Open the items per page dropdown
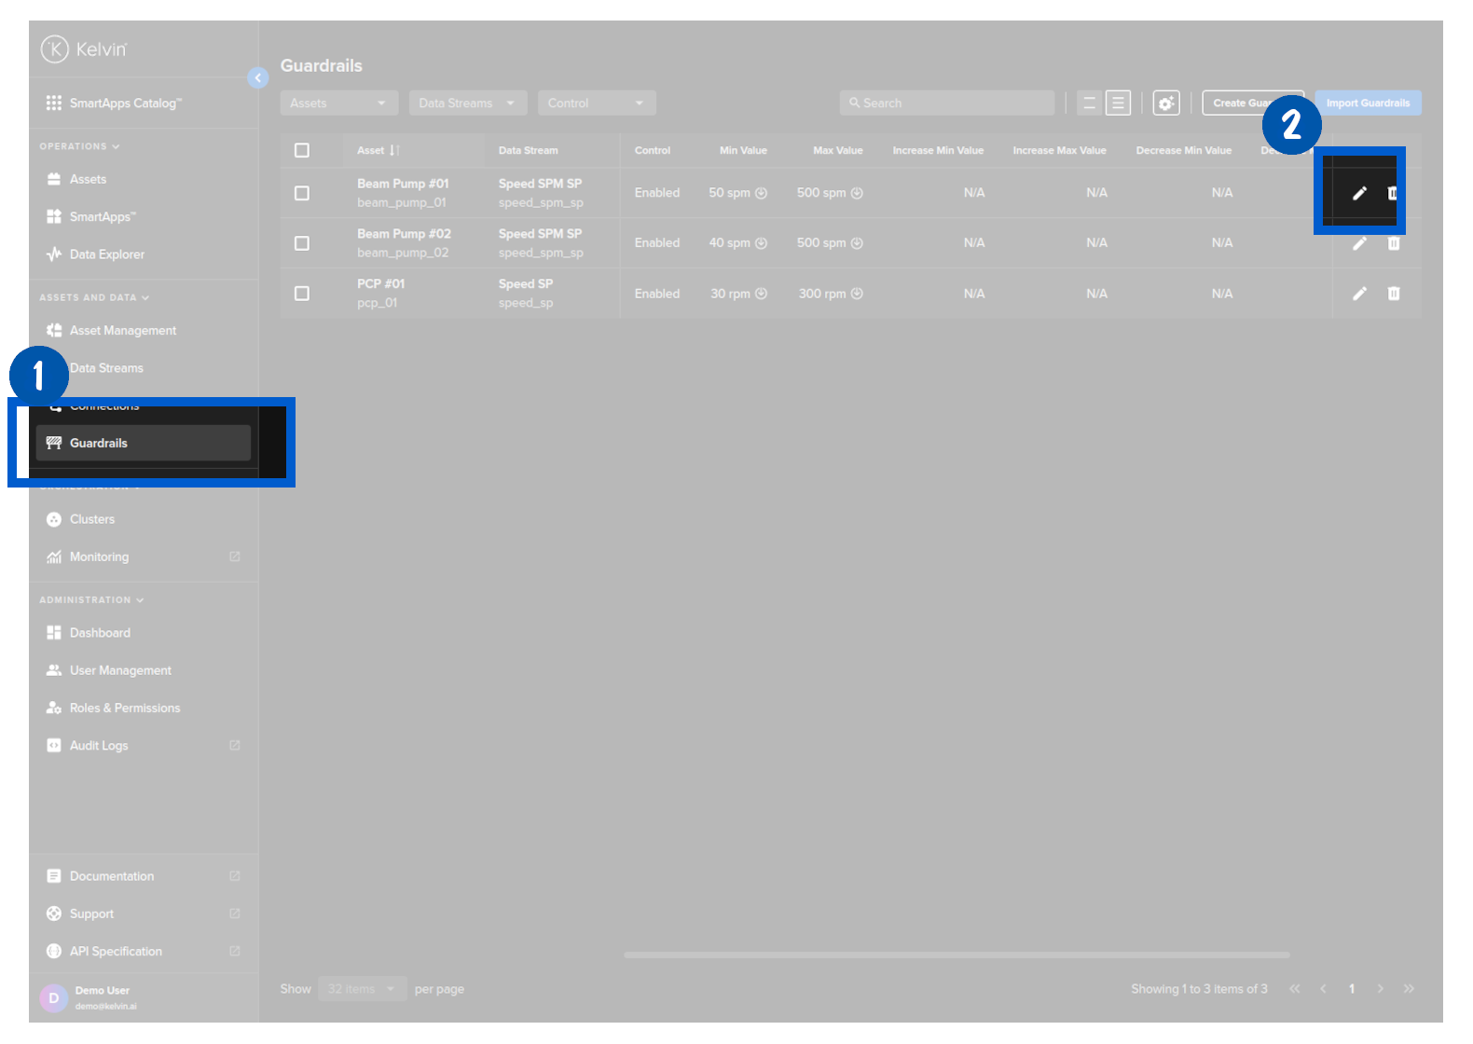 point(362,989)
